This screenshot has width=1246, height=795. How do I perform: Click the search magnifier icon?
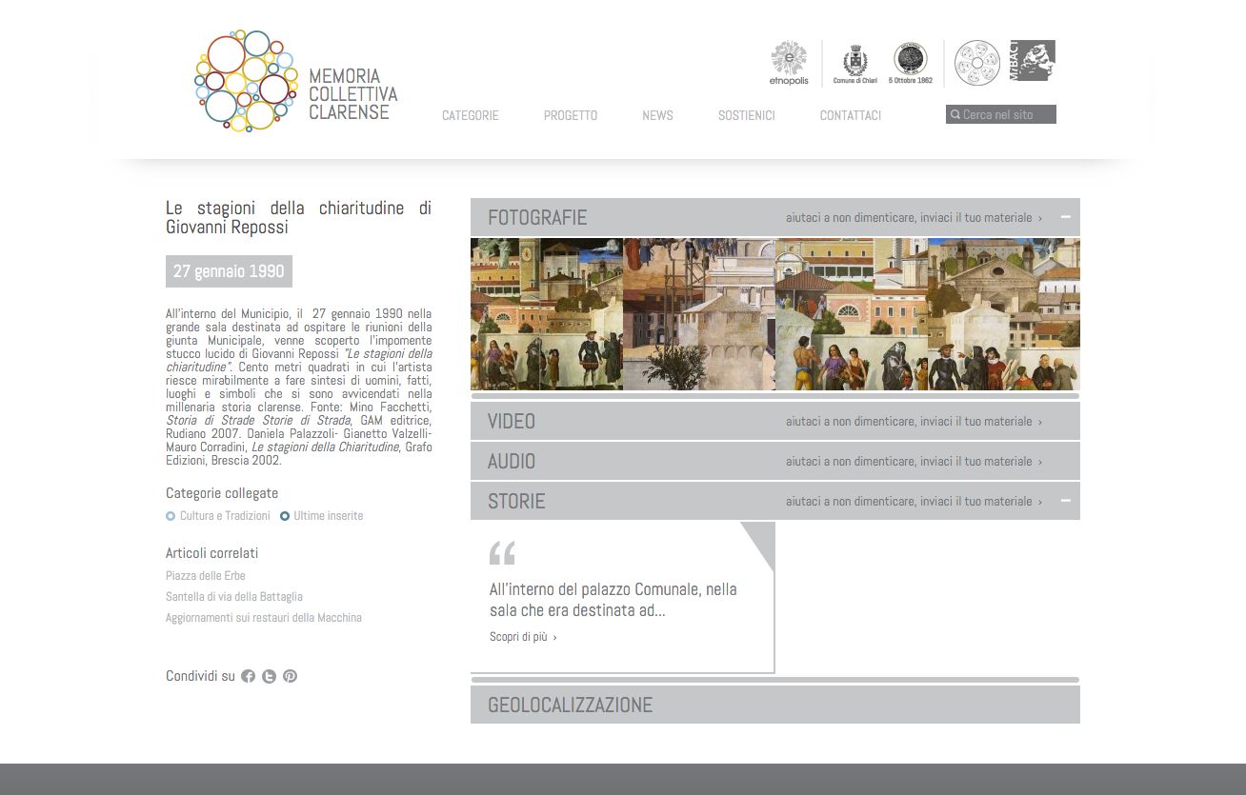[955, 114]
